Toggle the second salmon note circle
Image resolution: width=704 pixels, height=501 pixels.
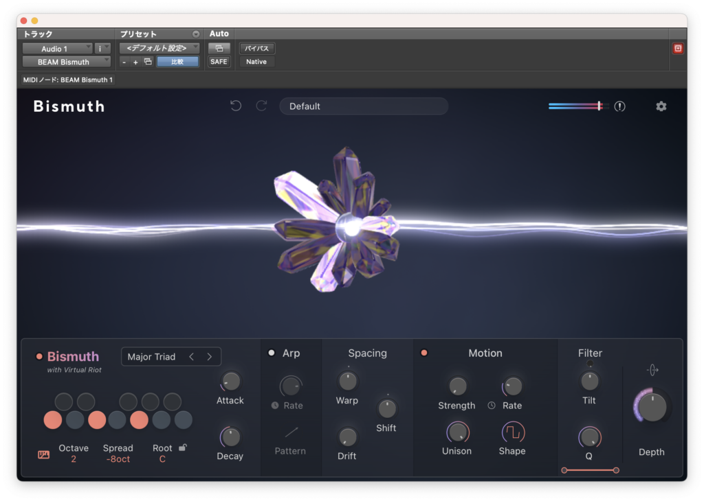(97, 420)
